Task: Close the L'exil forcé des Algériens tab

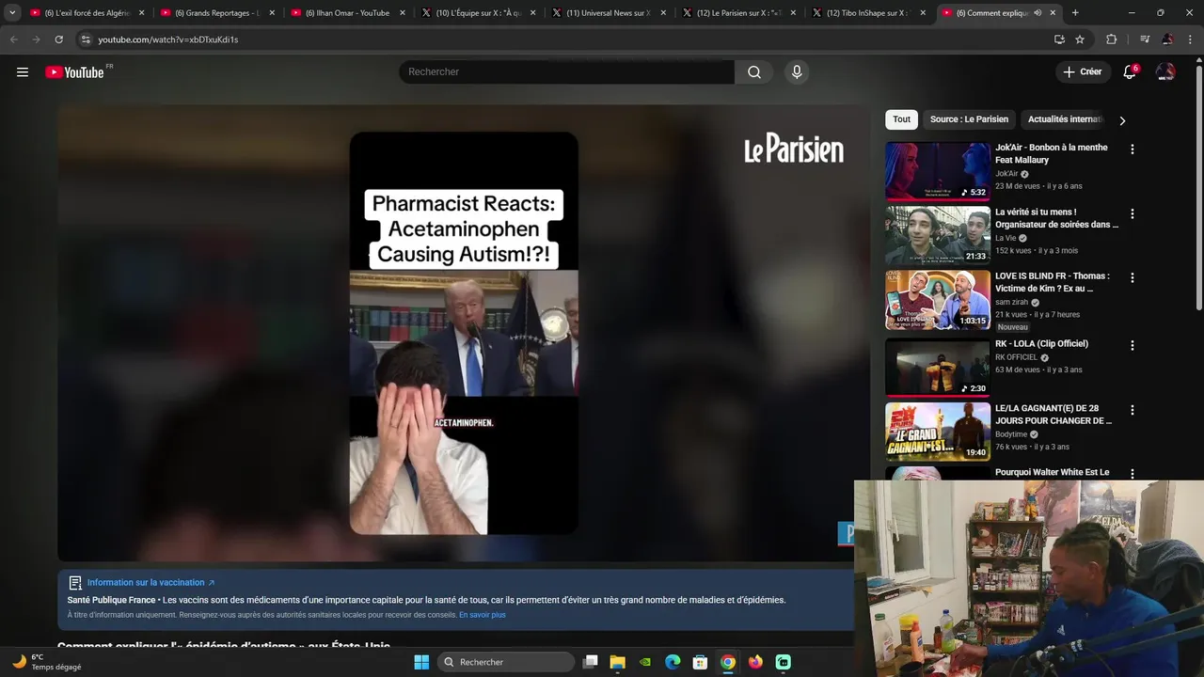Action: (x=142, y=13)
